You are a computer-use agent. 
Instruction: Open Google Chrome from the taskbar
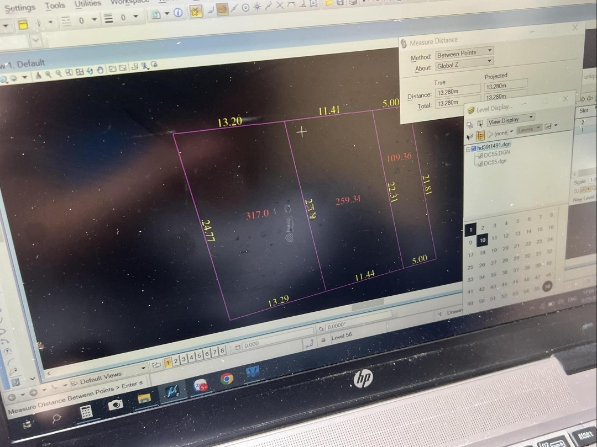click(x=227, y=379)
